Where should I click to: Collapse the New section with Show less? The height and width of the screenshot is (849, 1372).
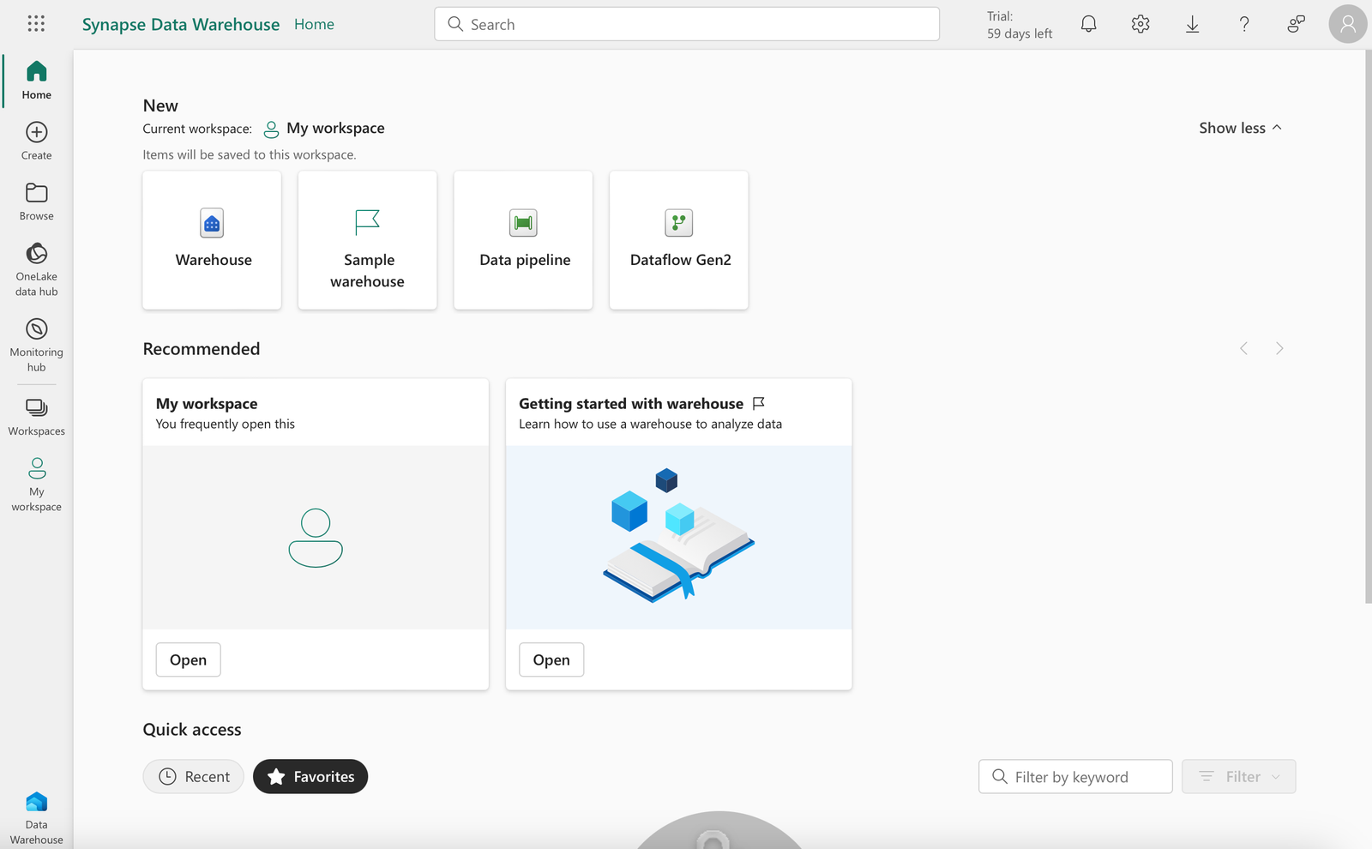pyautogui.click(x=1240, y=128)
